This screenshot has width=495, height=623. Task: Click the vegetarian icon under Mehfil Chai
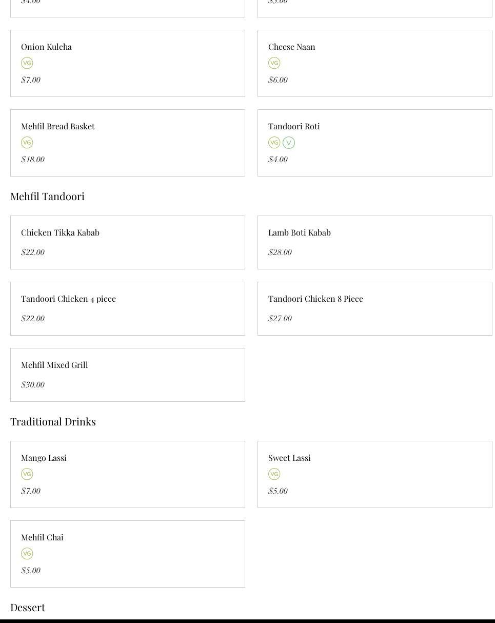click(27, 554)
